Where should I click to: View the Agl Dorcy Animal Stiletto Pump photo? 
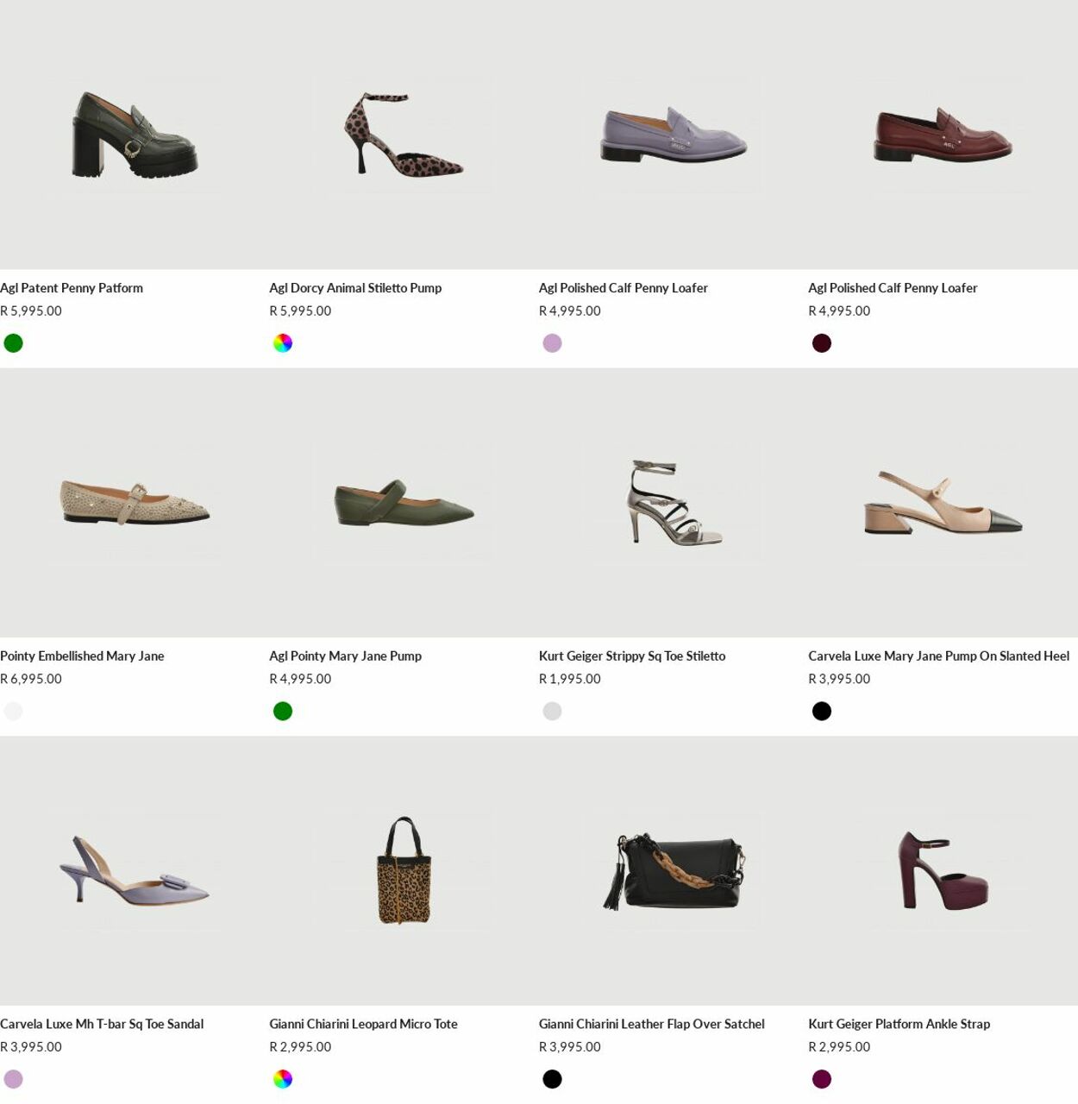404,135
